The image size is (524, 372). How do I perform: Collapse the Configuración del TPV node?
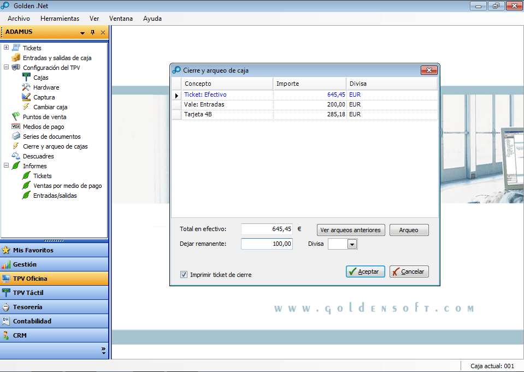[6, 68]
